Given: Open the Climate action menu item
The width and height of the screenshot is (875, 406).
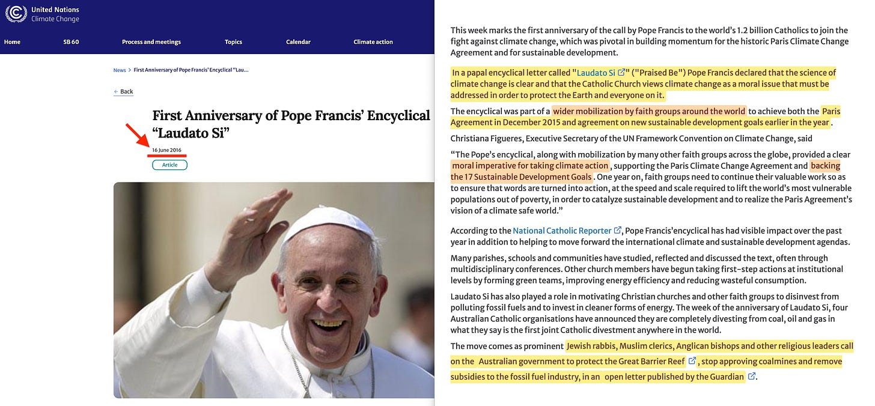Looking at the screenshot, I should (x=373, y=42).
